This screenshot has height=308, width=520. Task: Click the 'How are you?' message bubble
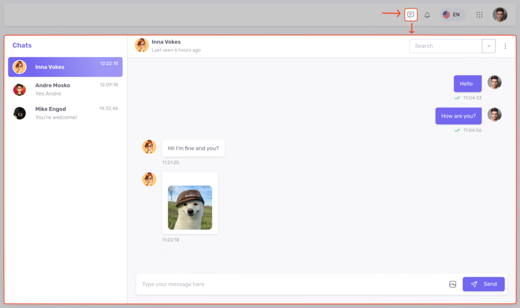458,116
